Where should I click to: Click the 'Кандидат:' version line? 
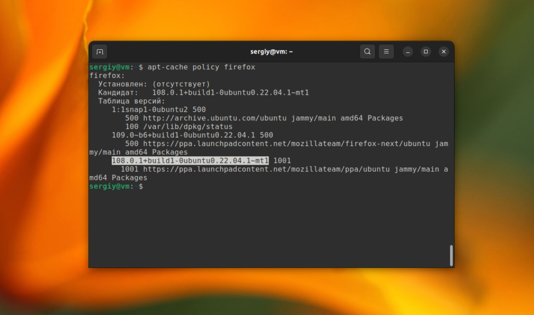click(203, 92)
